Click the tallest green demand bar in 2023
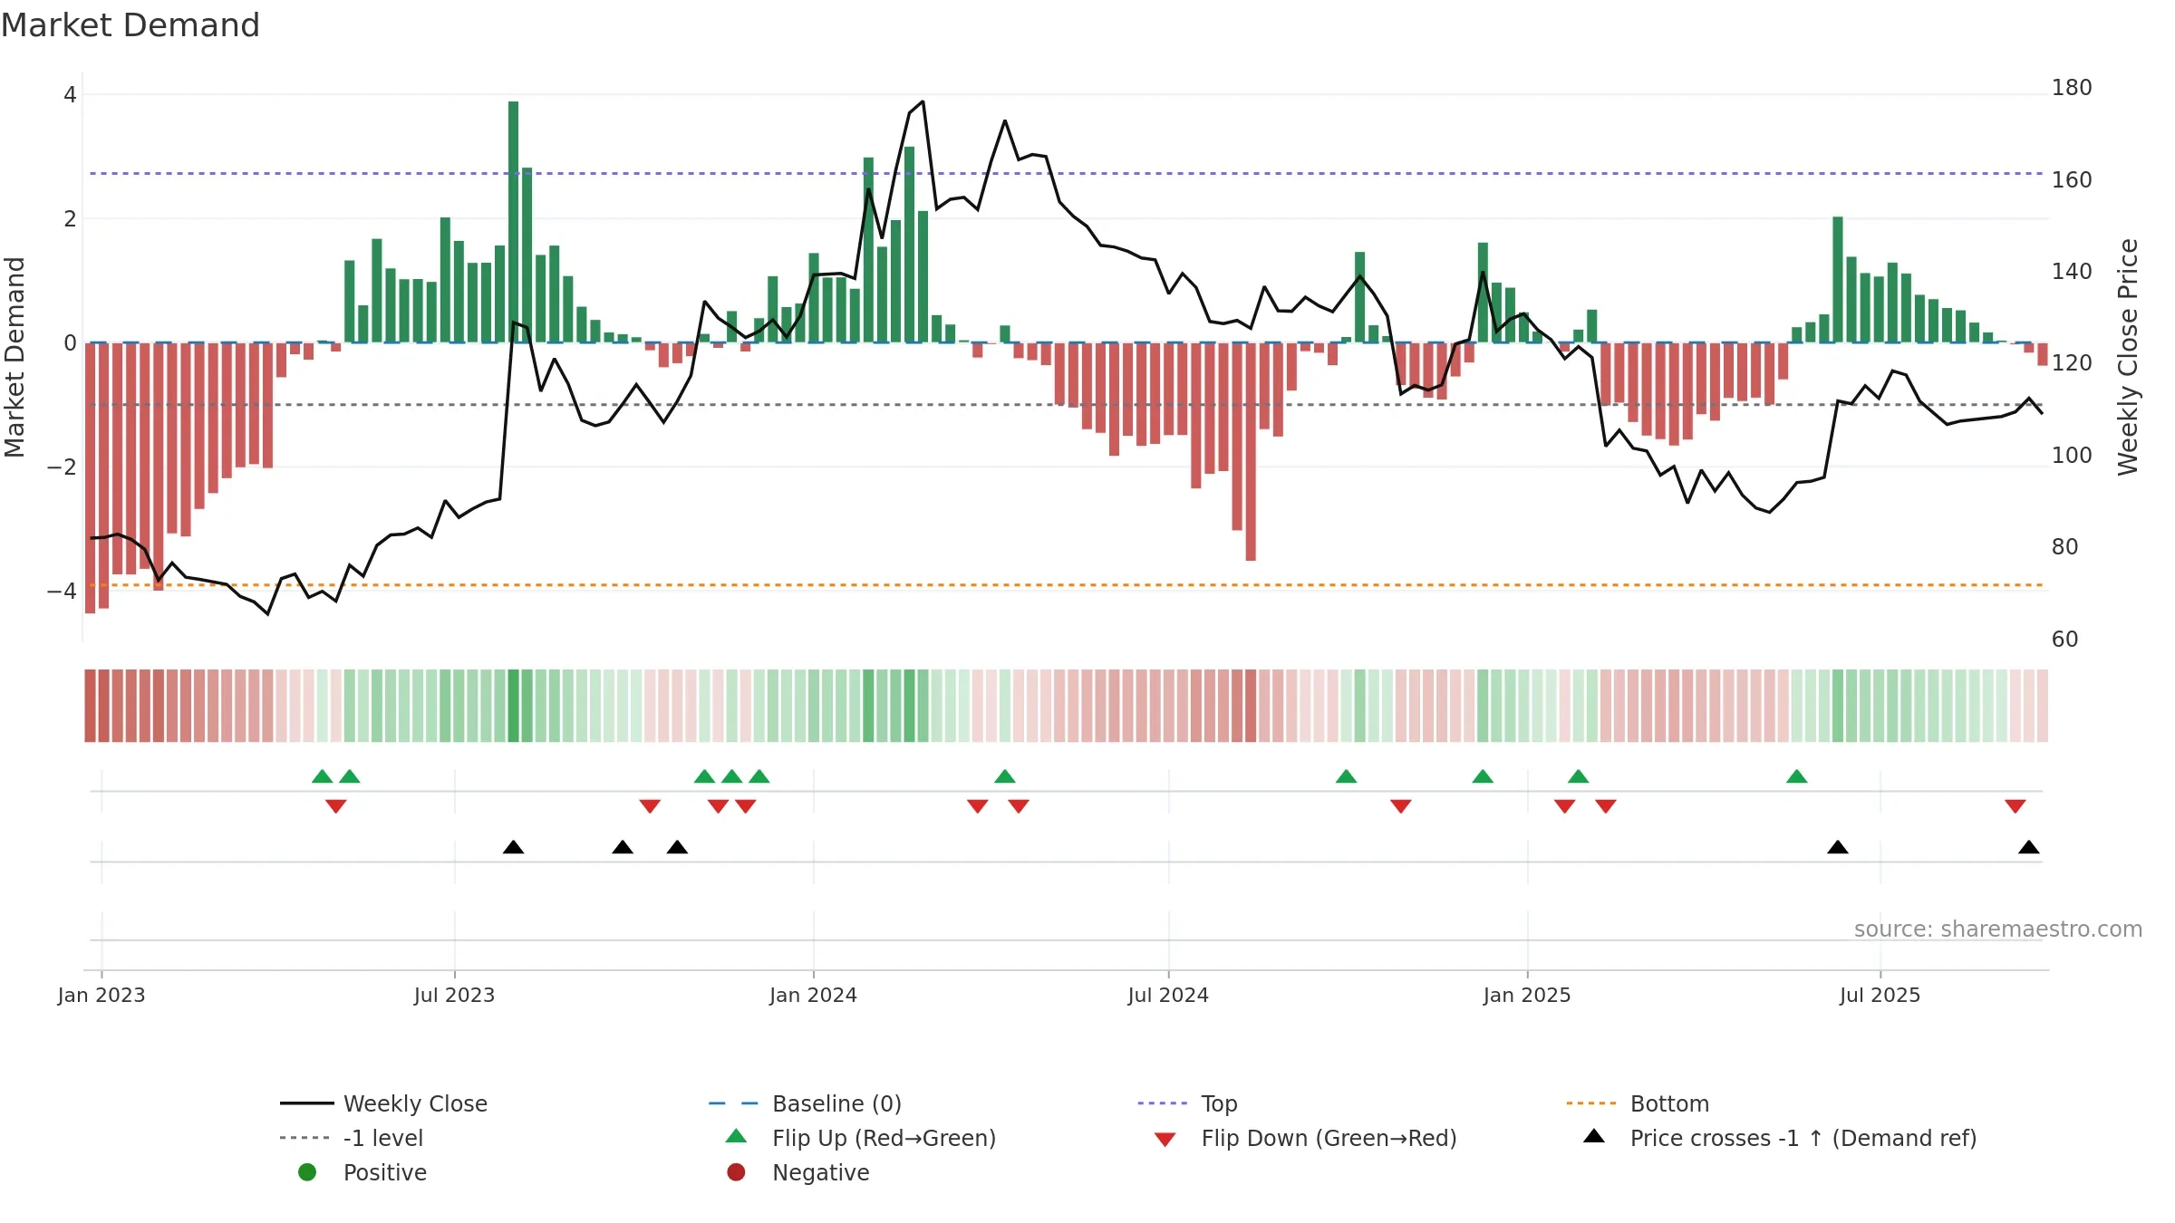This screenshot has height=1223, width=2175. pos(514,222)
